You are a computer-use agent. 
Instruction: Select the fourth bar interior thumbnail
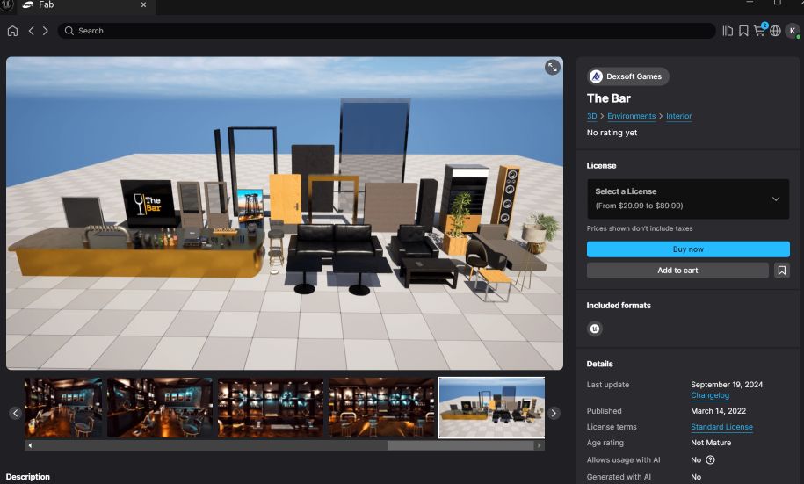point(381,408)
